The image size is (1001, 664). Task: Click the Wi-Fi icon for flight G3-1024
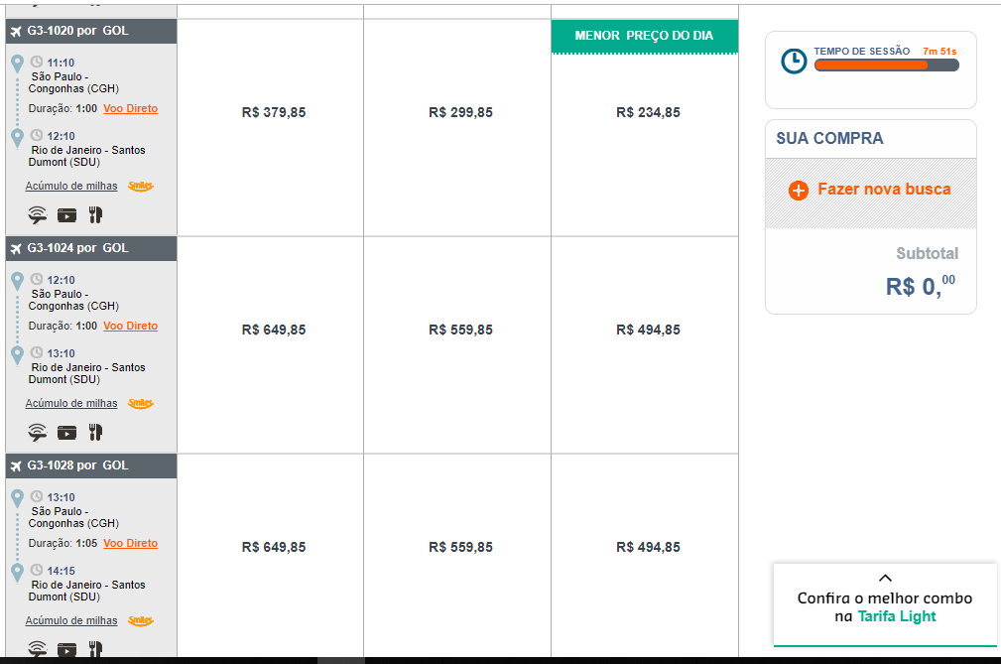coord(38,432)
